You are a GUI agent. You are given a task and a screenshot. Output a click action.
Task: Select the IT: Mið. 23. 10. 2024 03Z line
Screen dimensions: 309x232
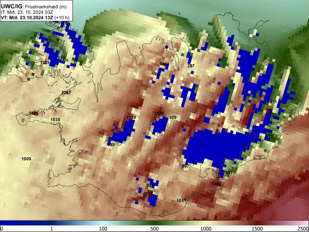[27, 12]
